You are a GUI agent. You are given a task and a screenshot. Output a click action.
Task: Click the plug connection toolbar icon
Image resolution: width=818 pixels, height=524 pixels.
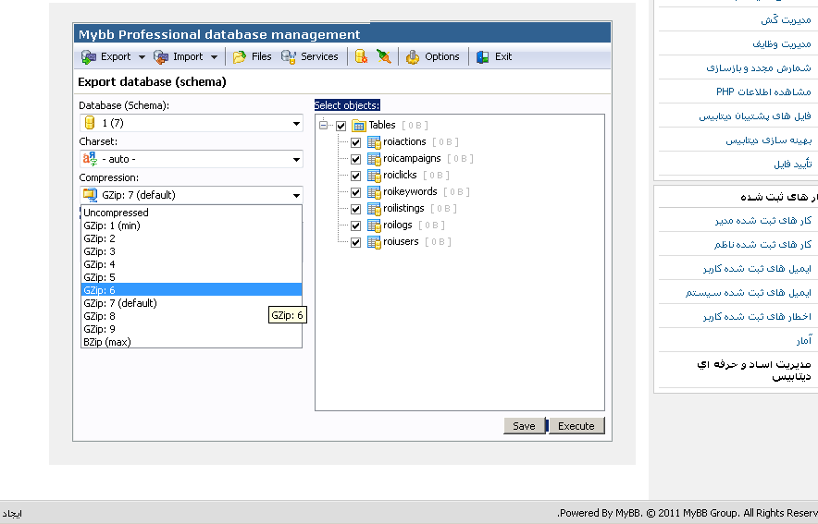(384, 57)
